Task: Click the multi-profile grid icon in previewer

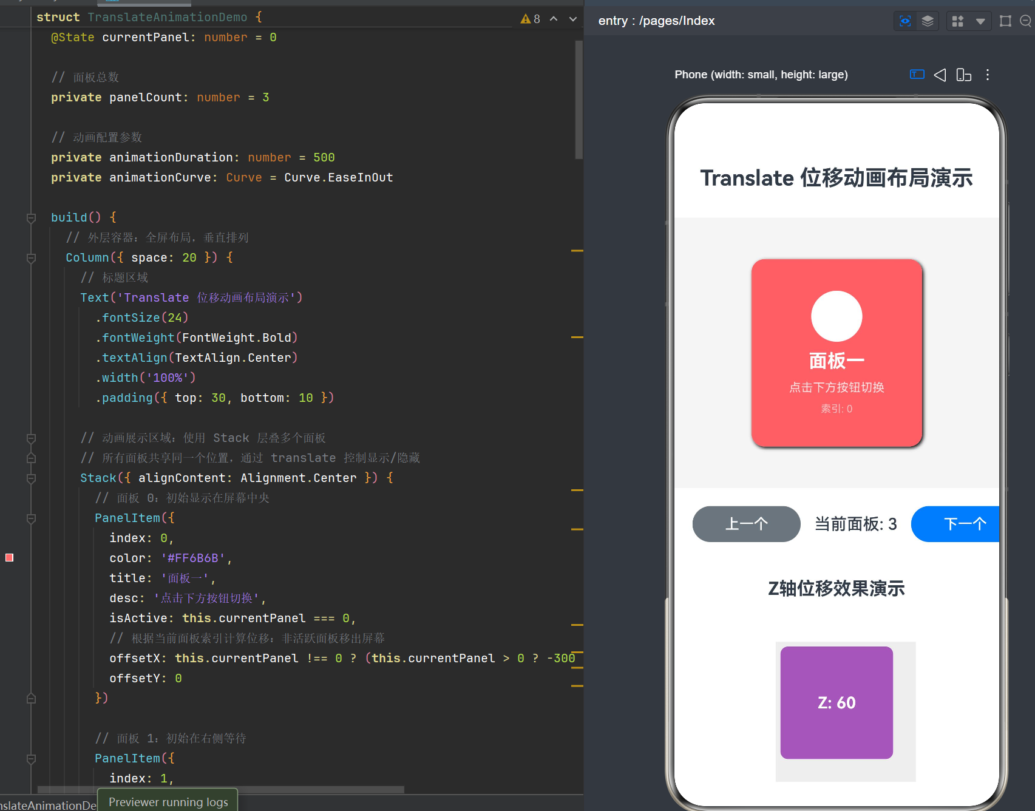Action: 958,21
